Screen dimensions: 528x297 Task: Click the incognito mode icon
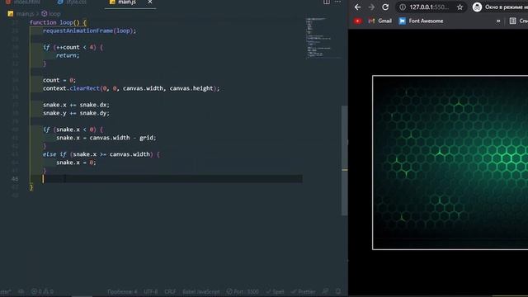pos(477,7)
